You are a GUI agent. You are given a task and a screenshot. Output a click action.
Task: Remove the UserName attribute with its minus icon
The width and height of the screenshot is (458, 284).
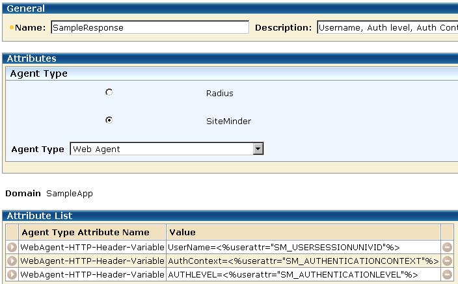(x=447, y=247)
